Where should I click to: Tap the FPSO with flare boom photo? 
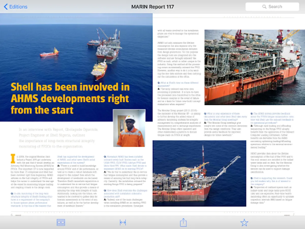[199, 173]
